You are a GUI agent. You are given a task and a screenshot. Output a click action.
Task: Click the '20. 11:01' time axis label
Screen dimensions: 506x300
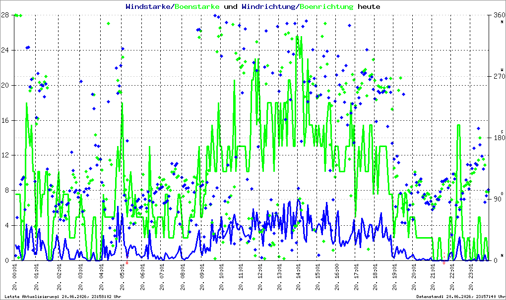click(241, 277)
